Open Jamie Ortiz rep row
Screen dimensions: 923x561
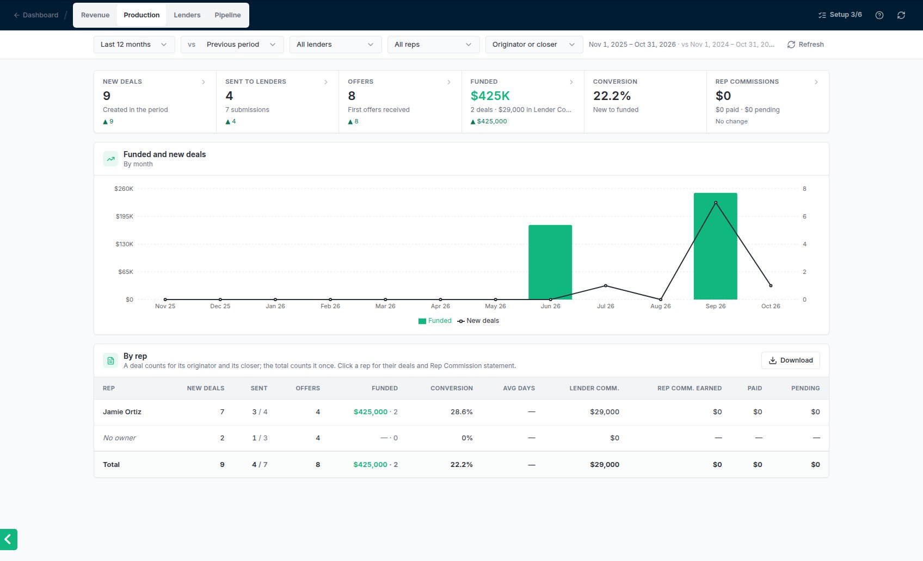[461, 412]
